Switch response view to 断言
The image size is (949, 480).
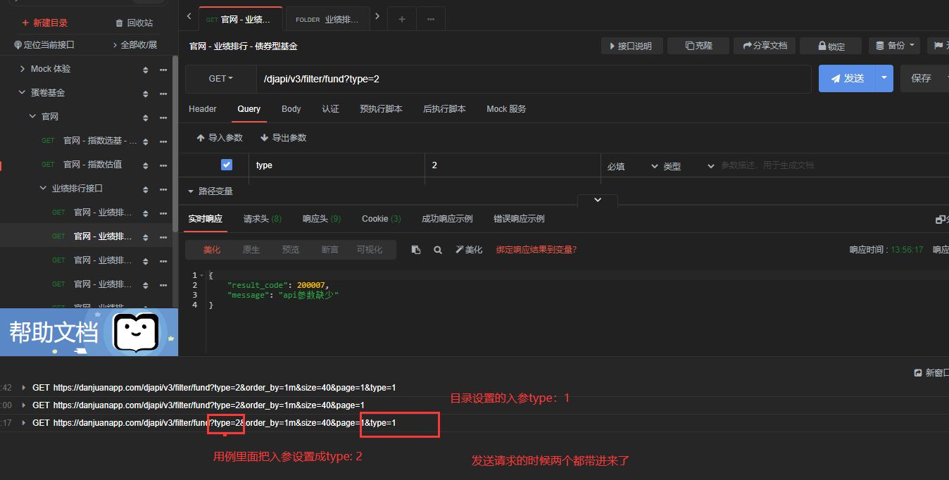pos(329,250)
